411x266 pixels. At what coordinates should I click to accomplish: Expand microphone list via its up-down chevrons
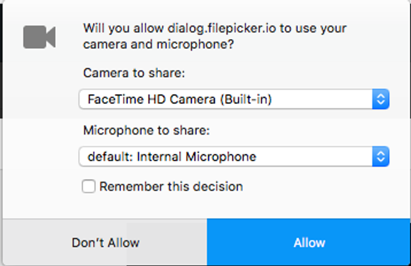(380, 157)
